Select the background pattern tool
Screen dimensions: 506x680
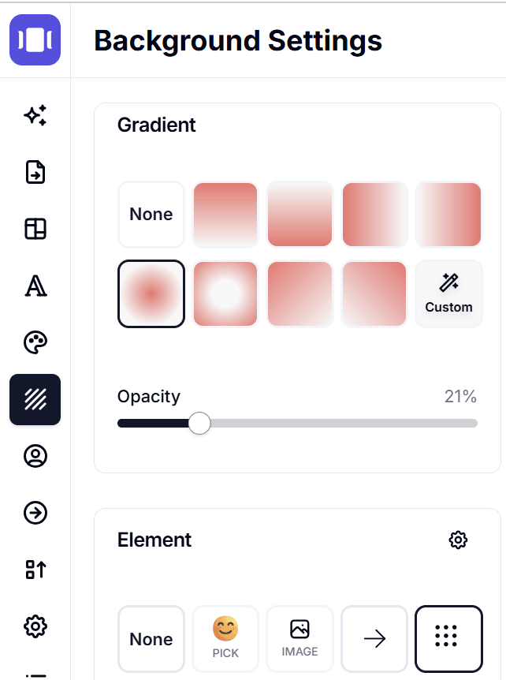pyautogui.click(x=35, y=399)
